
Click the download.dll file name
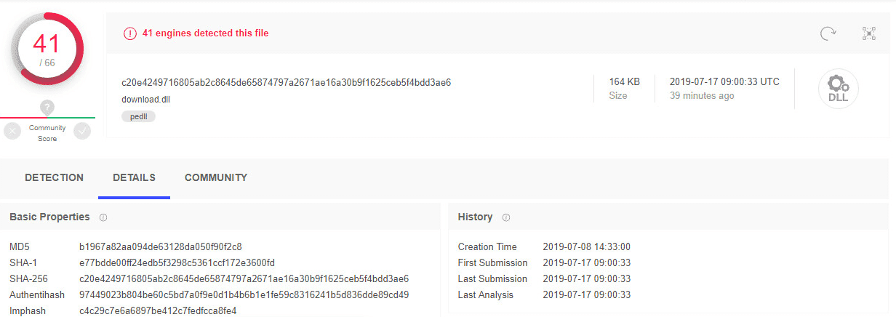[x=146, y=100]
